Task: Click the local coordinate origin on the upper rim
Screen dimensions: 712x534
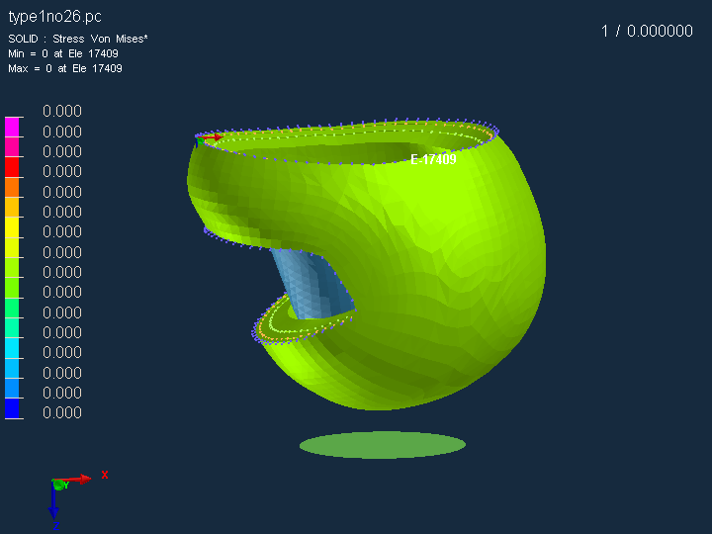Action: 200,140
